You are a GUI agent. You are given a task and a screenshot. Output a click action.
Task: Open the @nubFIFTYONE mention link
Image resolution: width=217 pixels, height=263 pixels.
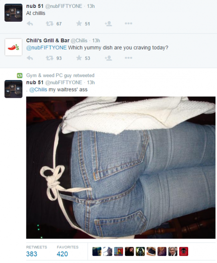pos(47,48)
